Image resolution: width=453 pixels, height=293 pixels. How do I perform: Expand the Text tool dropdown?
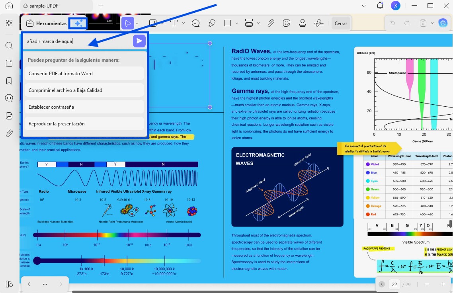tap(183, 23)
